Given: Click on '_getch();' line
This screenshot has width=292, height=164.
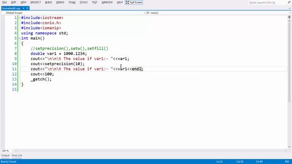Looking at the screenshot, I should click(x=41, y=79).
